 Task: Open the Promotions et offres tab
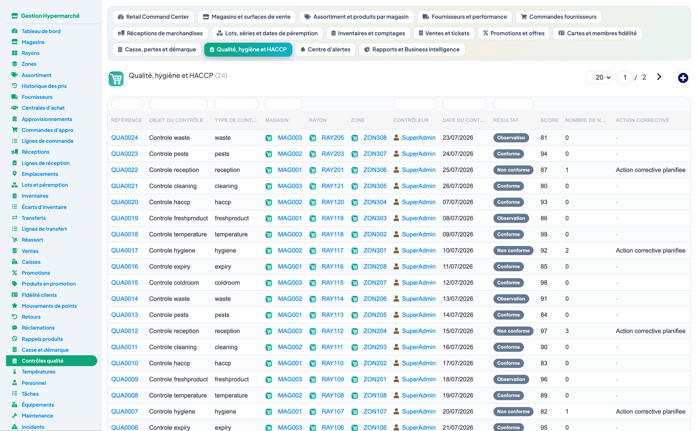[x=514, y=33]
